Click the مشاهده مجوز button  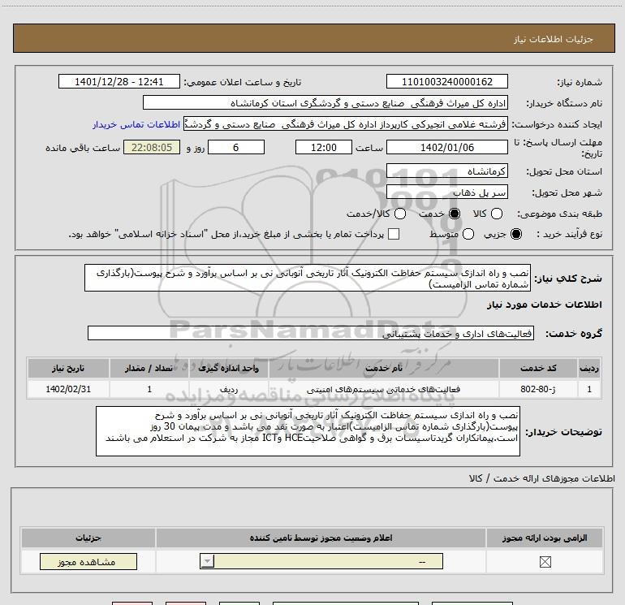point(88,561)
